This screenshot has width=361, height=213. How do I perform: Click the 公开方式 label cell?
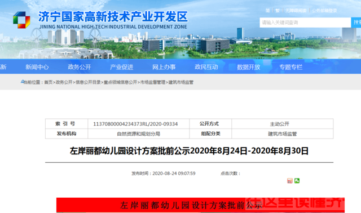point(210,124)
